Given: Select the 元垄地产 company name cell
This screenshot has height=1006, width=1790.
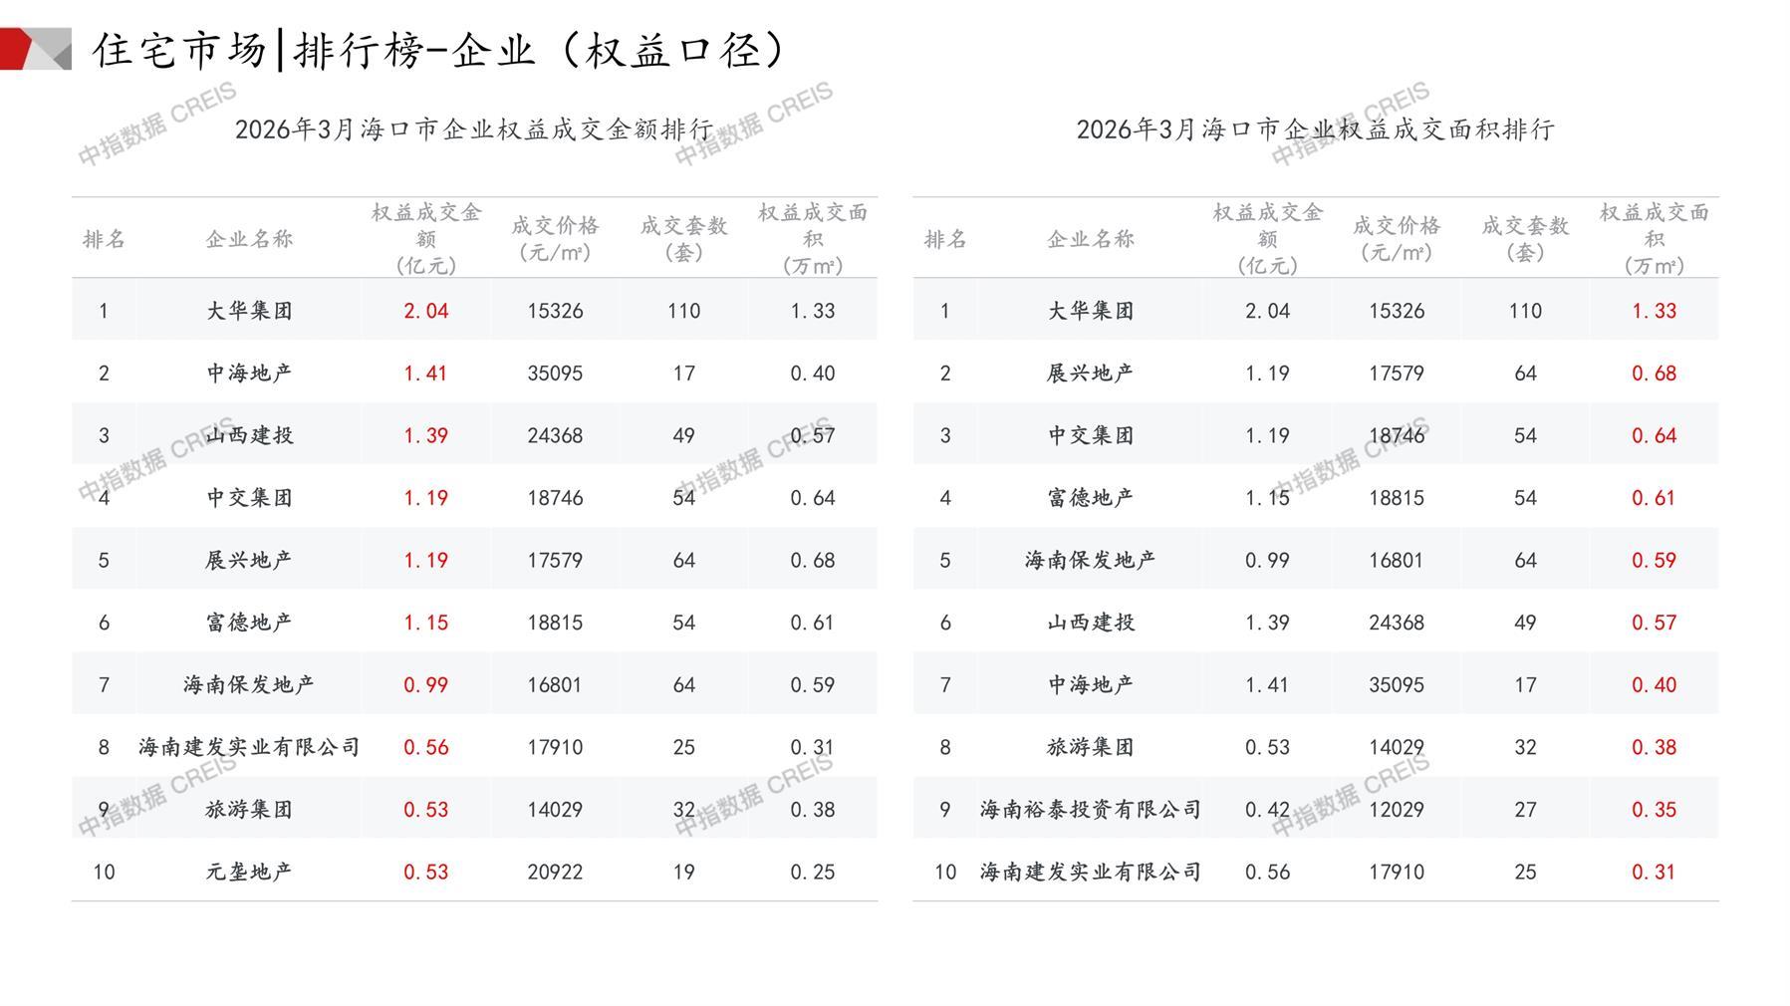Looking at the screenshot, I should (249, 872).
